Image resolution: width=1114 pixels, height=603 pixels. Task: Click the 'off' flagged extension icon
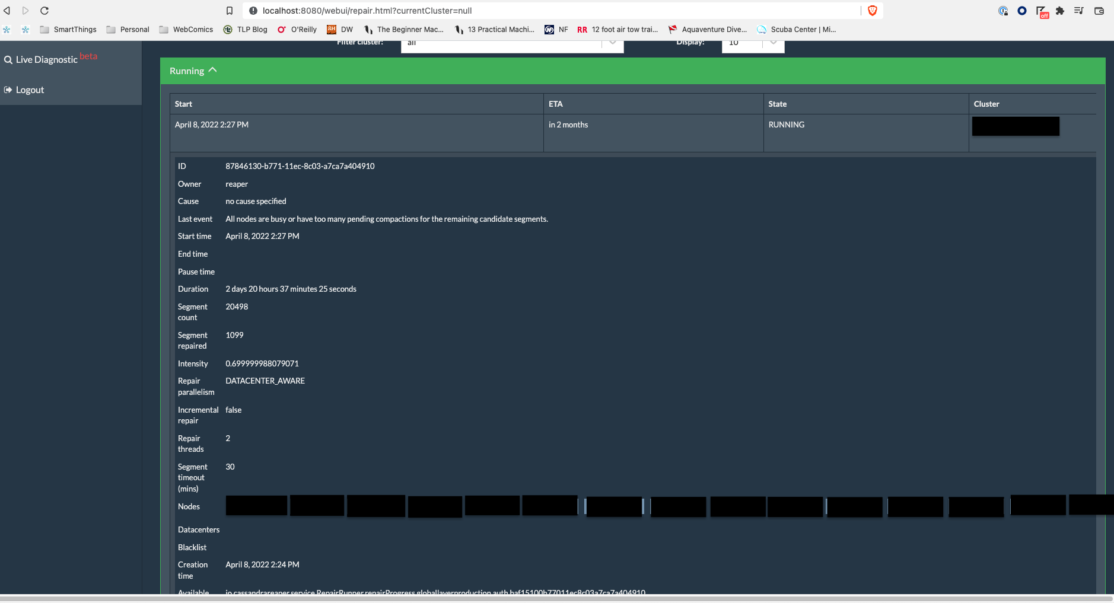(1043, 10)
